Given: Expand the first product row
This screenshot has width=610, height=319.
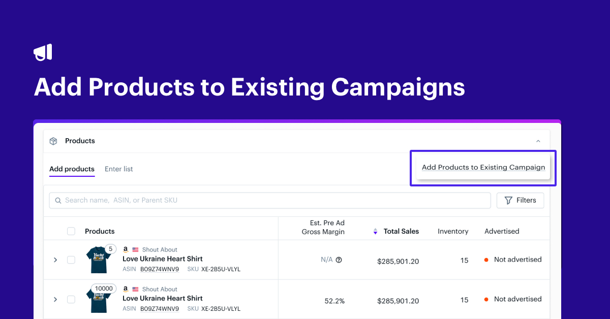Looking at the screenshot, I should (55, 260).
